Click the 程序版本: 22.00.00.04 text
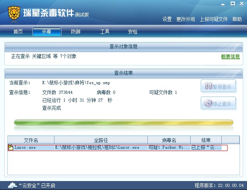Image resolution: width=247 pixels, height=190 pixels. [219, 185]
